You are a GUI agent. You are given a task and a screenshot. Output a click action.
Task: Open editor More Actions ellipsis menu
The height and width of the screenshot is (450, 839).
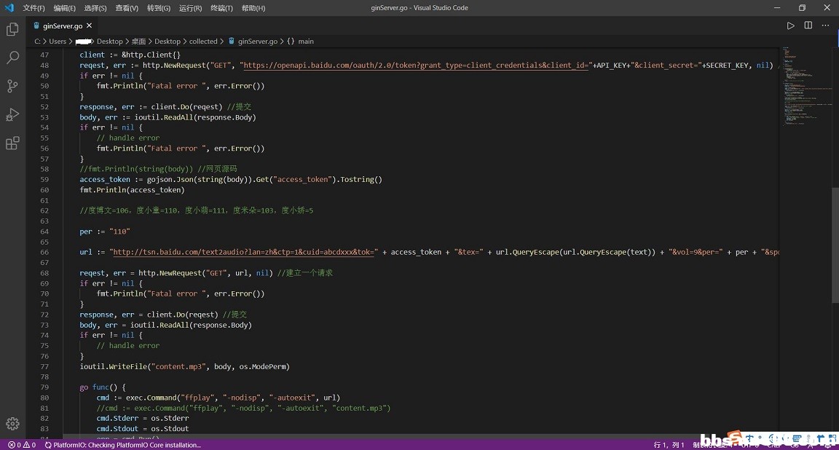pyautogui.click(x=826, y=25)
